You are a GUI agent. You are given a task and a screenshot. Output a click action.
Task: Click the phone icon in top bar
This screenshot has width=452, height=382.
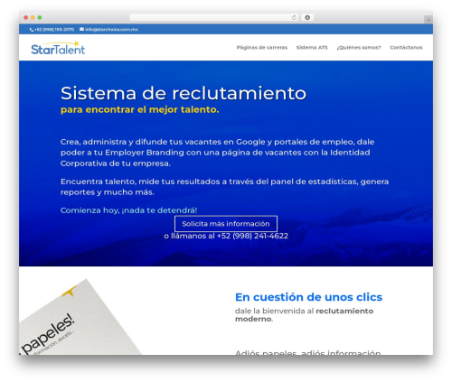tap(32, 30)
